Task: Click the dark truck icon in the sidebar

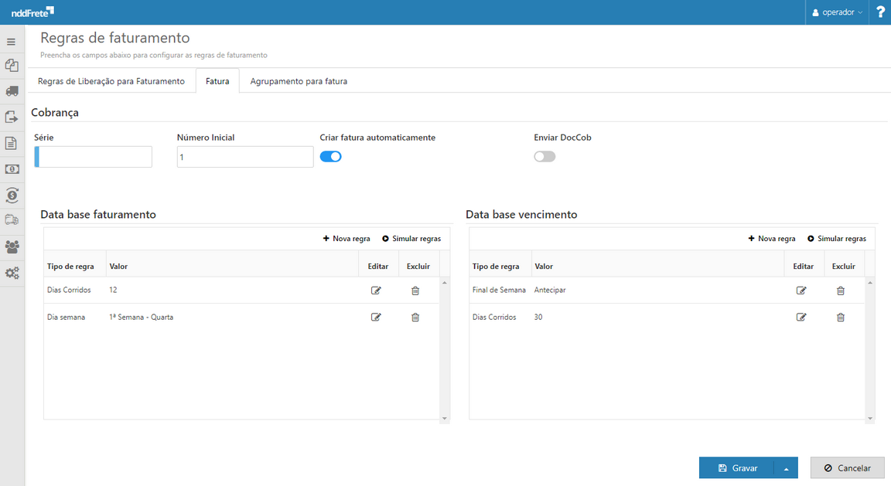Action: (x=12, y=91)
